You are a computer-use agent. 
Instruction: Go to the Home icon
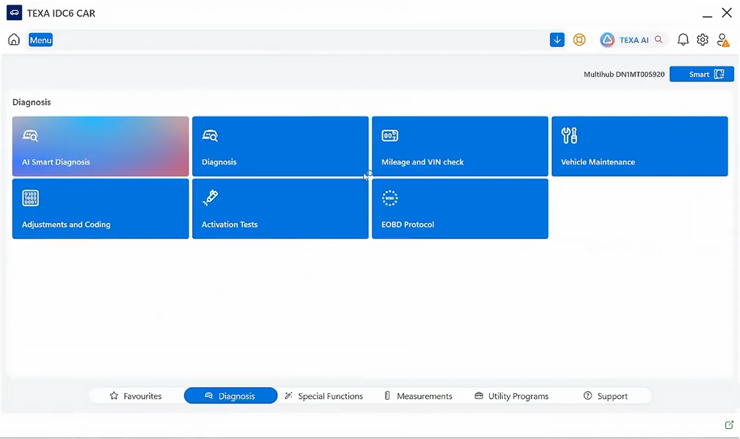[14, 40]
